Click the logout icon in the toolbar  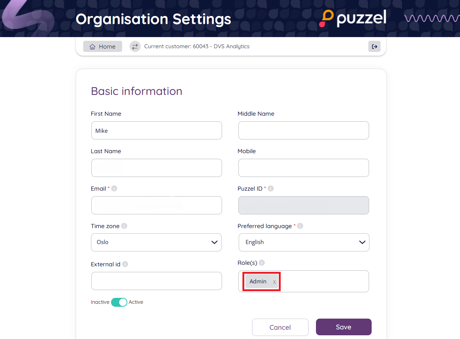pos(374,46)
